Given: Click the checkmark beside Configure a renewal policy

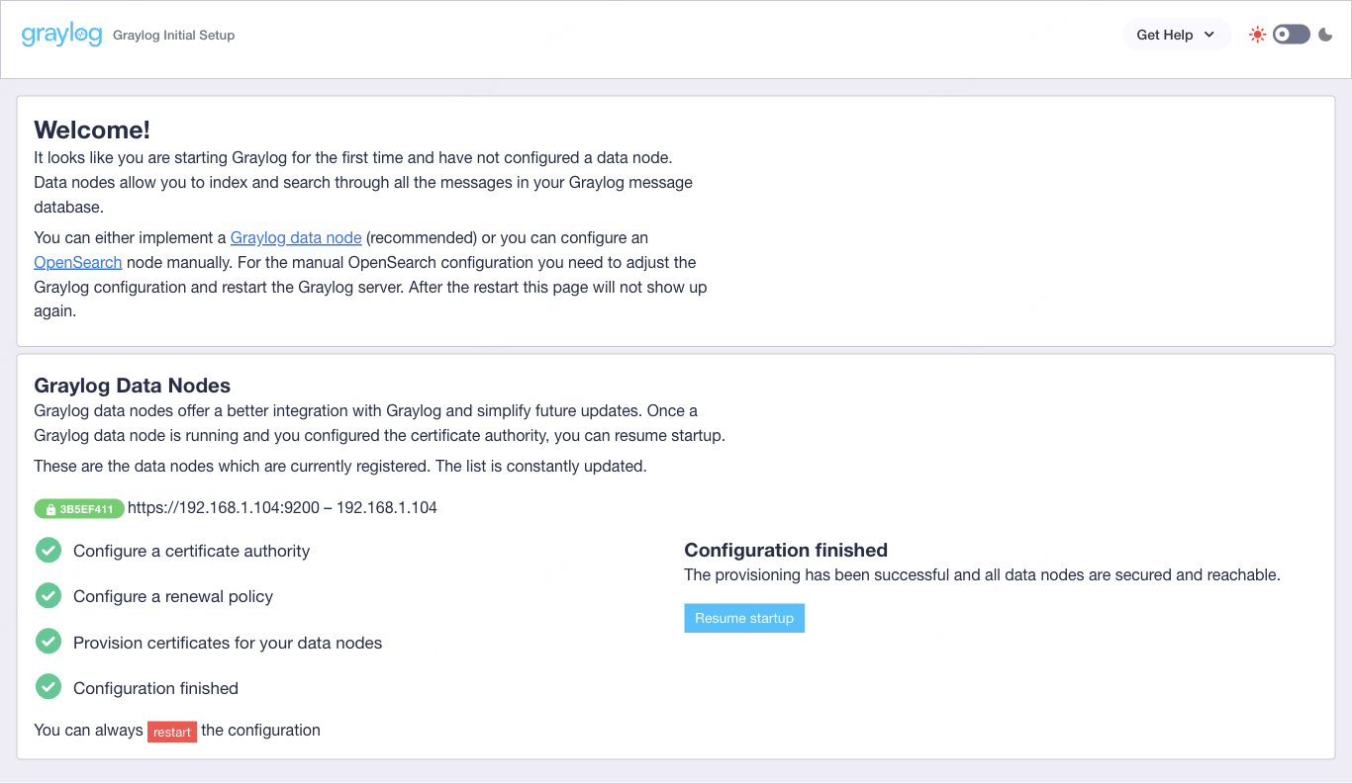Looking at the screenshot, I should (x=48, y=595).
